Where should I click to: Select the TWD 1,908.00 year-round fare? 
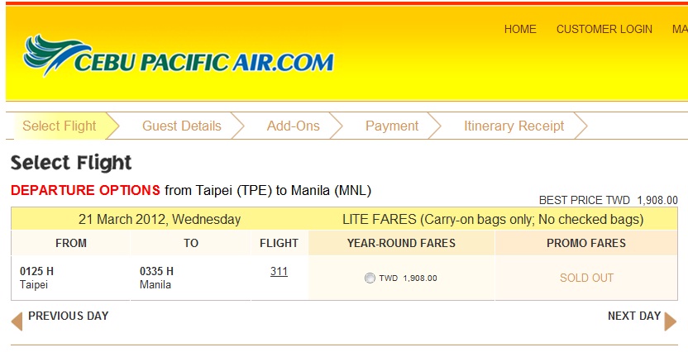tap(370, 278)
